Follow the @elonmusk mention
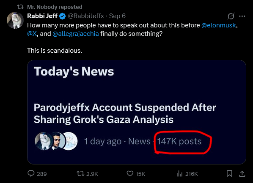This screenshot has width=253, height=183. (x=219, y=25)
